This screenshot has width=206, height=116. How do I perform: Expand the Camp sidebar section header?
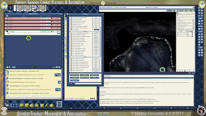pyautogui.click(x=201, y=32)
